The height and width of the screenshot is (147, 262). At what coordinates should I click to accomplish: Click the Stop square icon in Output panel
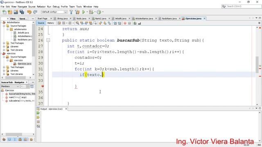tap(38, 122)
